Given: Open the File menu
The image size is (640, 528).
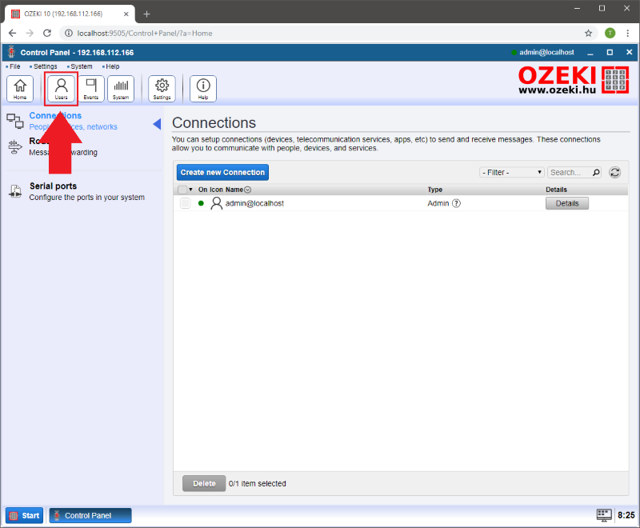Looking at the screenshot, I should click(14, 66).
